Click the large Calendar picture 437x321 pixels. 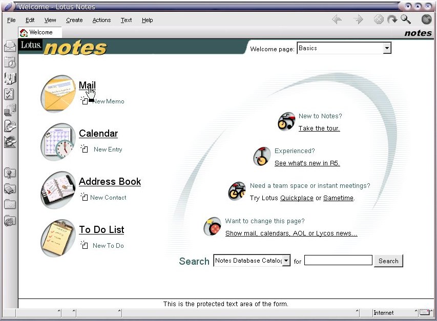(58, 142)
